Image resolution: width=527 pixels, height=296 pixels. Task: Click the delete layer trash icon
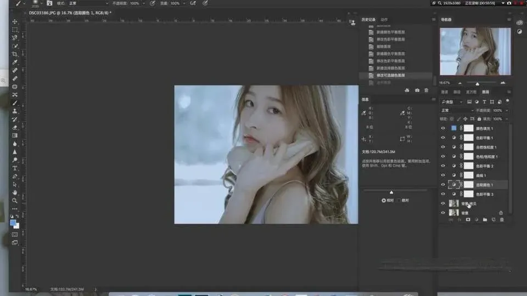click(x=502, y=219)
